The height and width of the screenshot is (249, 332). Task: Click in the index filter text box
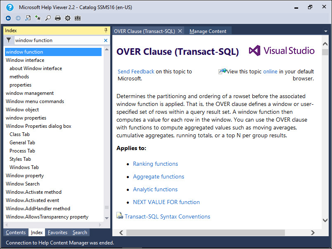pyautogui.click(x=58, y=40)
